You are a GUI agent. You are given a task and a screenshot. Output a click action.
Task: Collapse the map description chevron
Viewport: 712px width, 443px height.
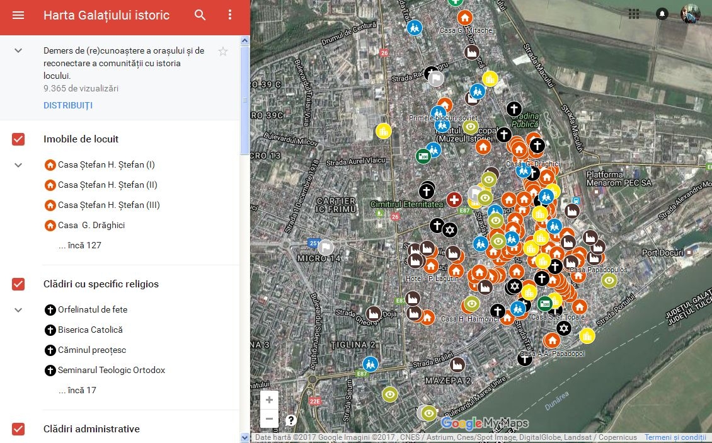pos(18,51)
